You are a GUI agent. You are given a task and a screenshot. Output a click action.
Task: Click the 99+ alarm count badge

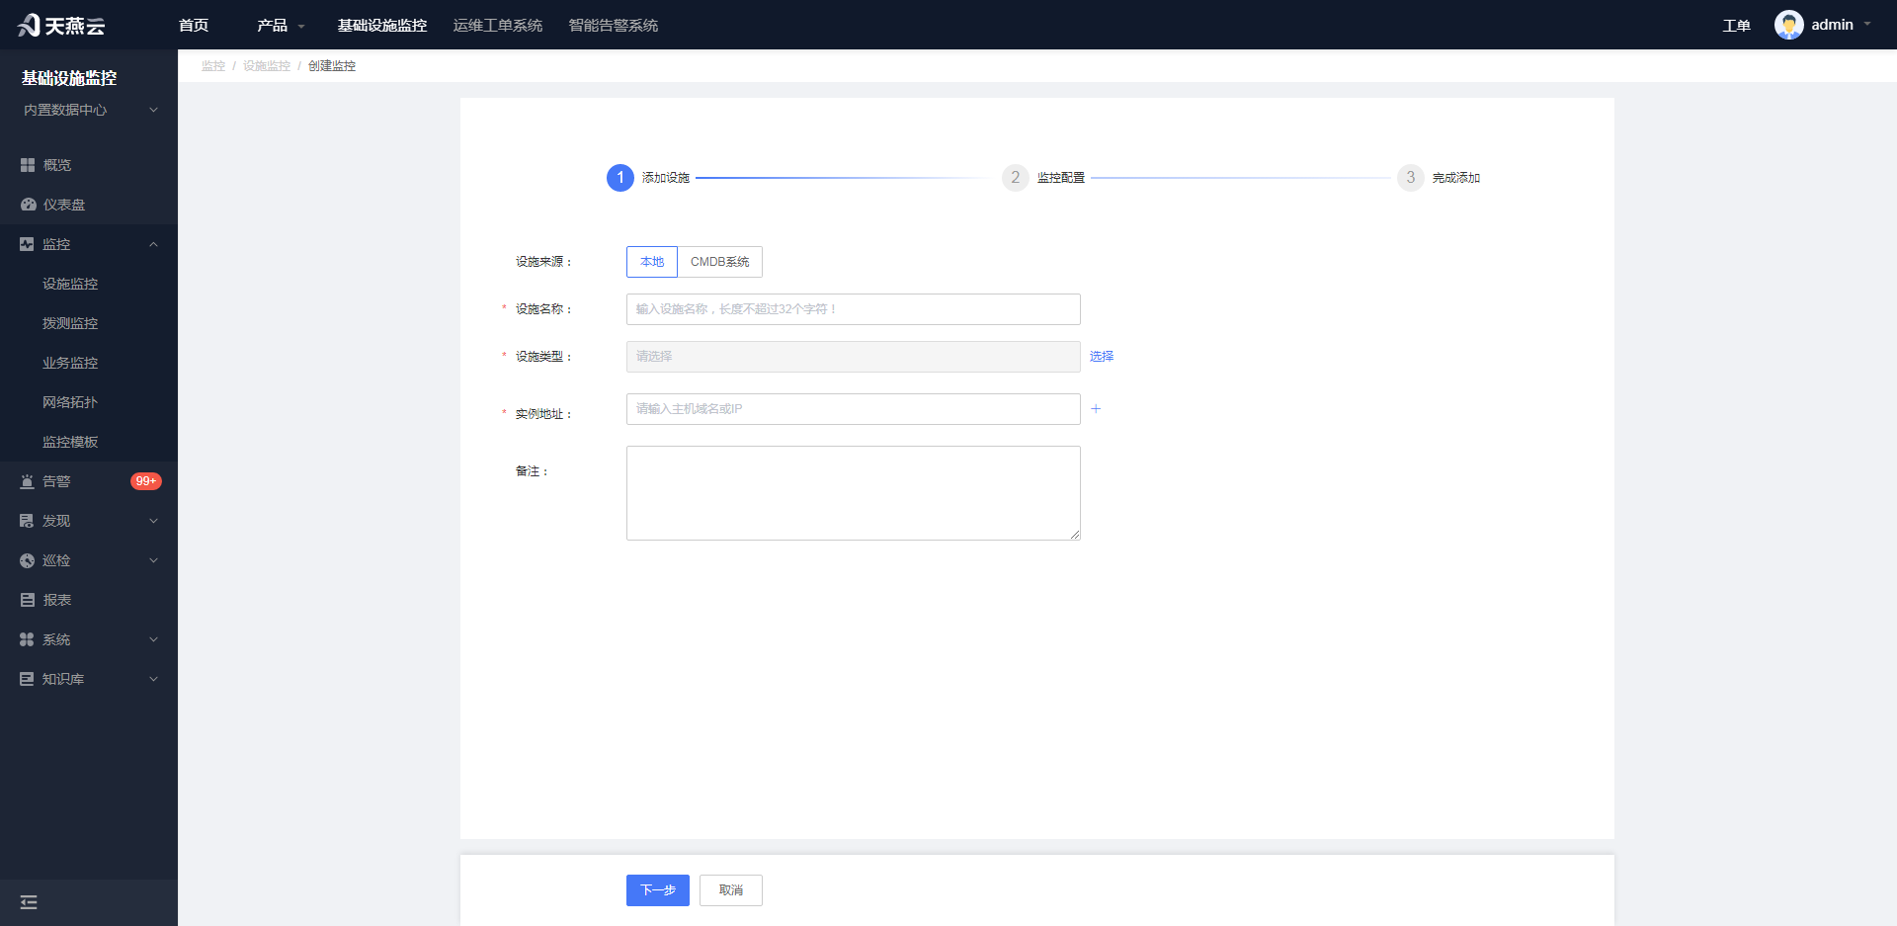pyautogui.click(x=146, y=481)
